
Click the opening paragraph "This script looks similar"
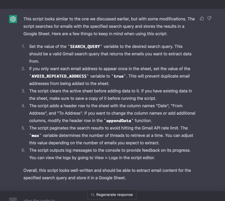coord(109,26)
